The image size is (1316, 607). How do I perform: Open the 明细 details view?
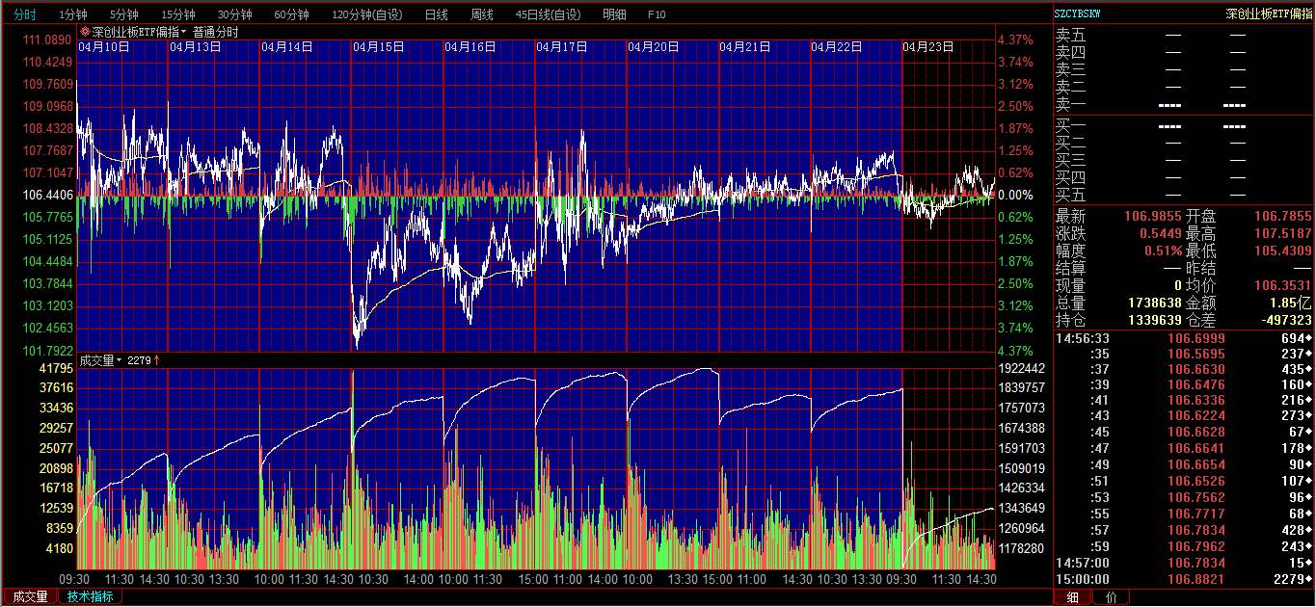point(614,14)
